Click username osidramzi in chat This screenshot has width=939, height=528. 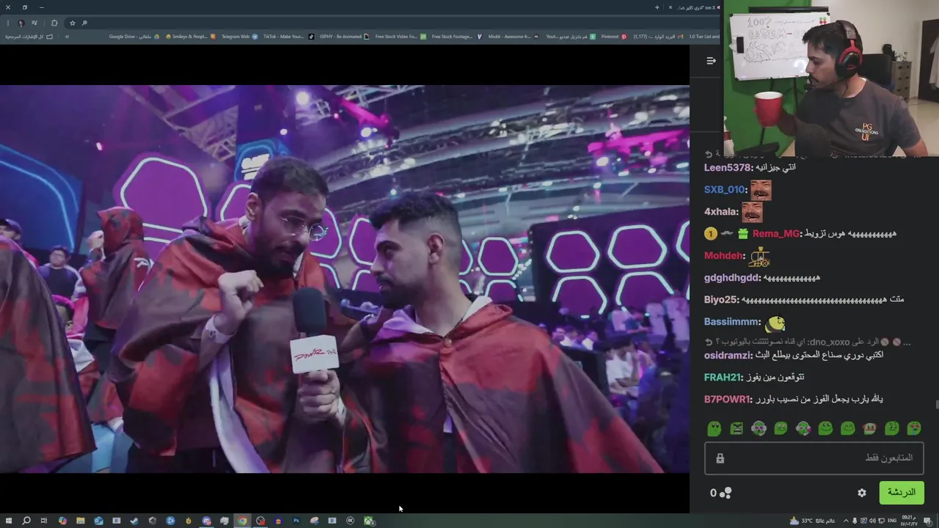(728, 355)
